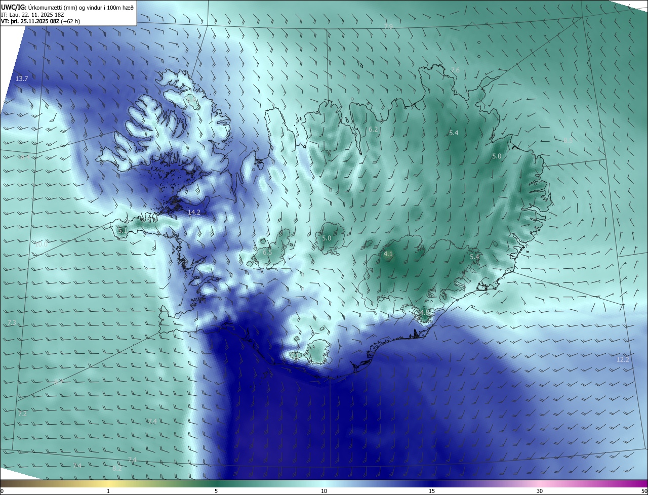Viewport: 648px width, 495px height.
Task: Click the 0 tick on the colour scale
Action: [2, 491]
